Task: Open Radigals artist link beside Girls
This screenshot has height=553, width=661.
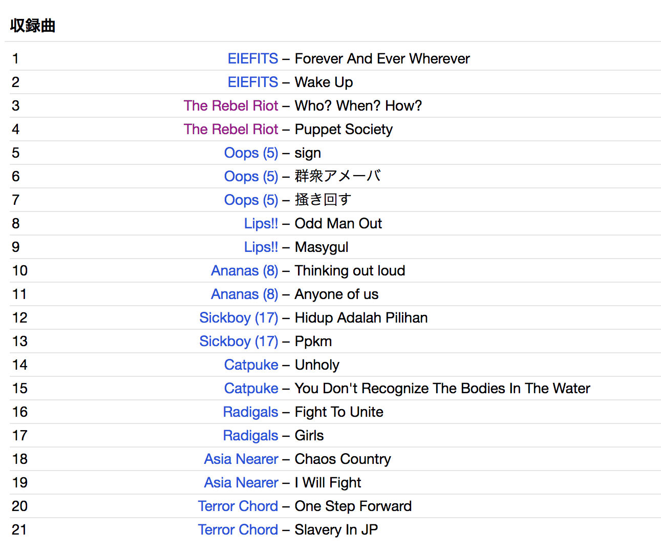Action: point(250,435)
